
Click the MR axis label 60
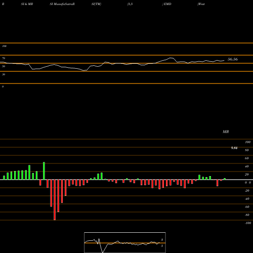(x=247, y=158)
